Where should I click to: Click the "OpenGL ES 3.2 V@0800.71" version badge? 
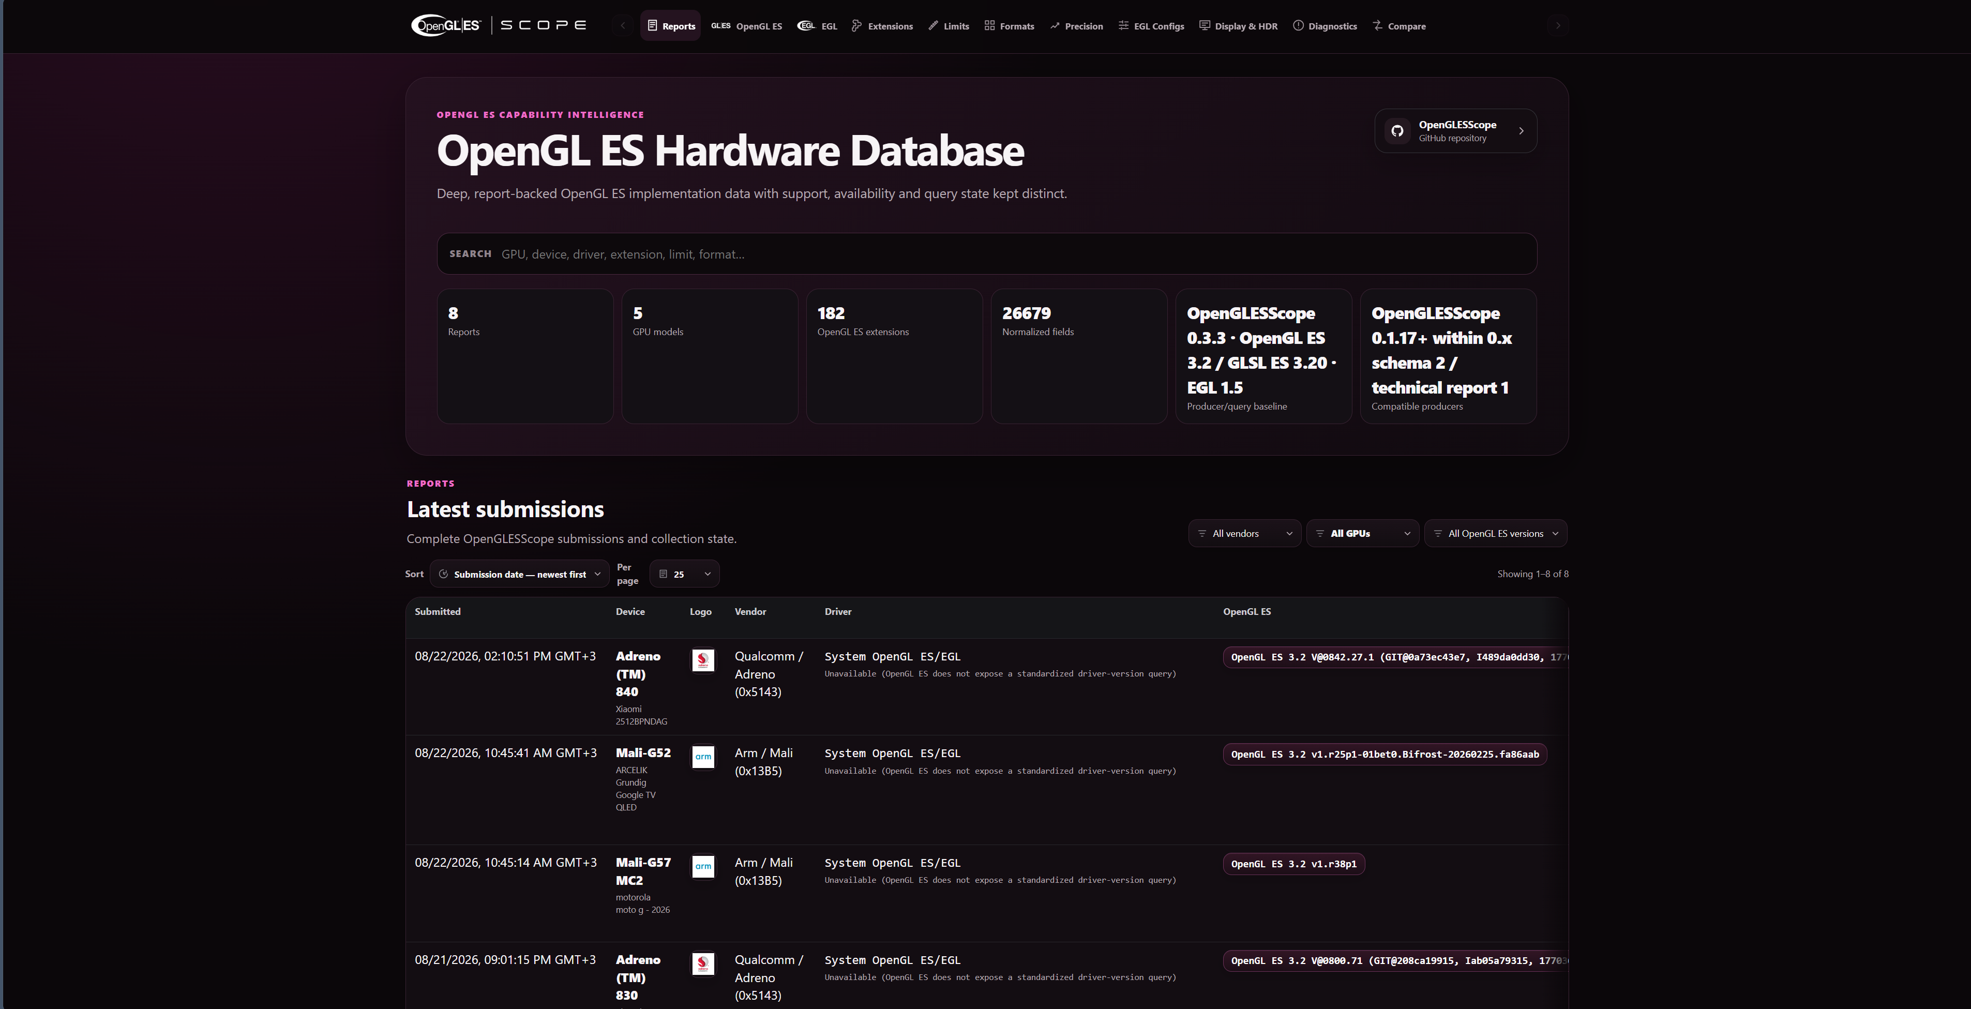1395,961
